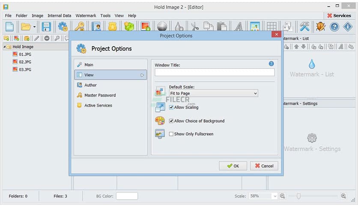This screenshot has height=207, width=358.
Task: Open help with blue question mark icon
Action: pos(334,27)
